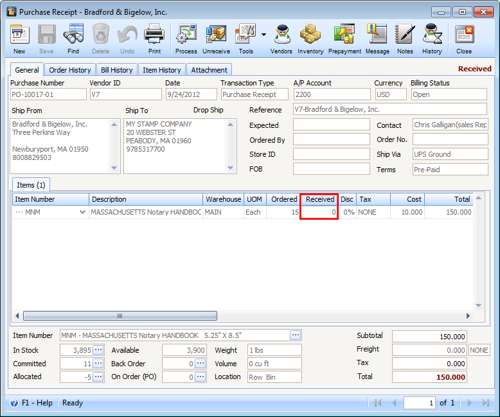This screenshot has width=500, height=417.
Task: Click the Vendor ID field
Action: click(125, 94)
